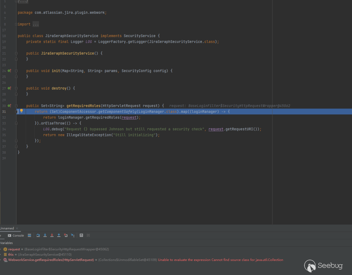Collapse the JiraSeraphSecurityService constructor fold marker
Screen dimensions: 352x275
pos(16,53)
